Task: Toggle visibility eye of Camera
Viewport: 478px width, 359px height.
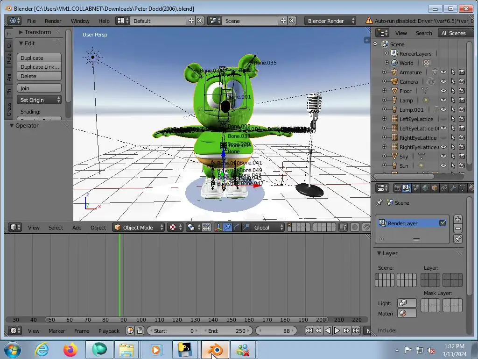Action: [443, 81]
